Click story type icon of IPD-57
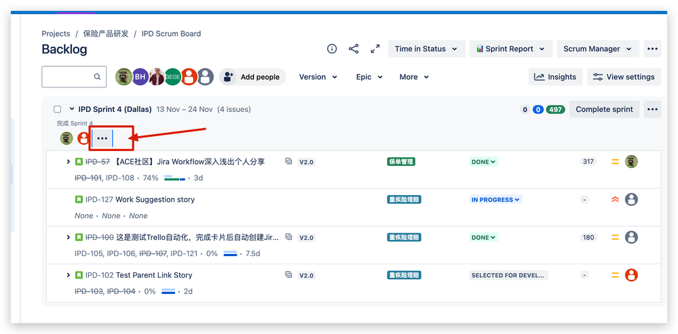Image resolution: width=678 pixels, height=334 pixels. [79, 162]
